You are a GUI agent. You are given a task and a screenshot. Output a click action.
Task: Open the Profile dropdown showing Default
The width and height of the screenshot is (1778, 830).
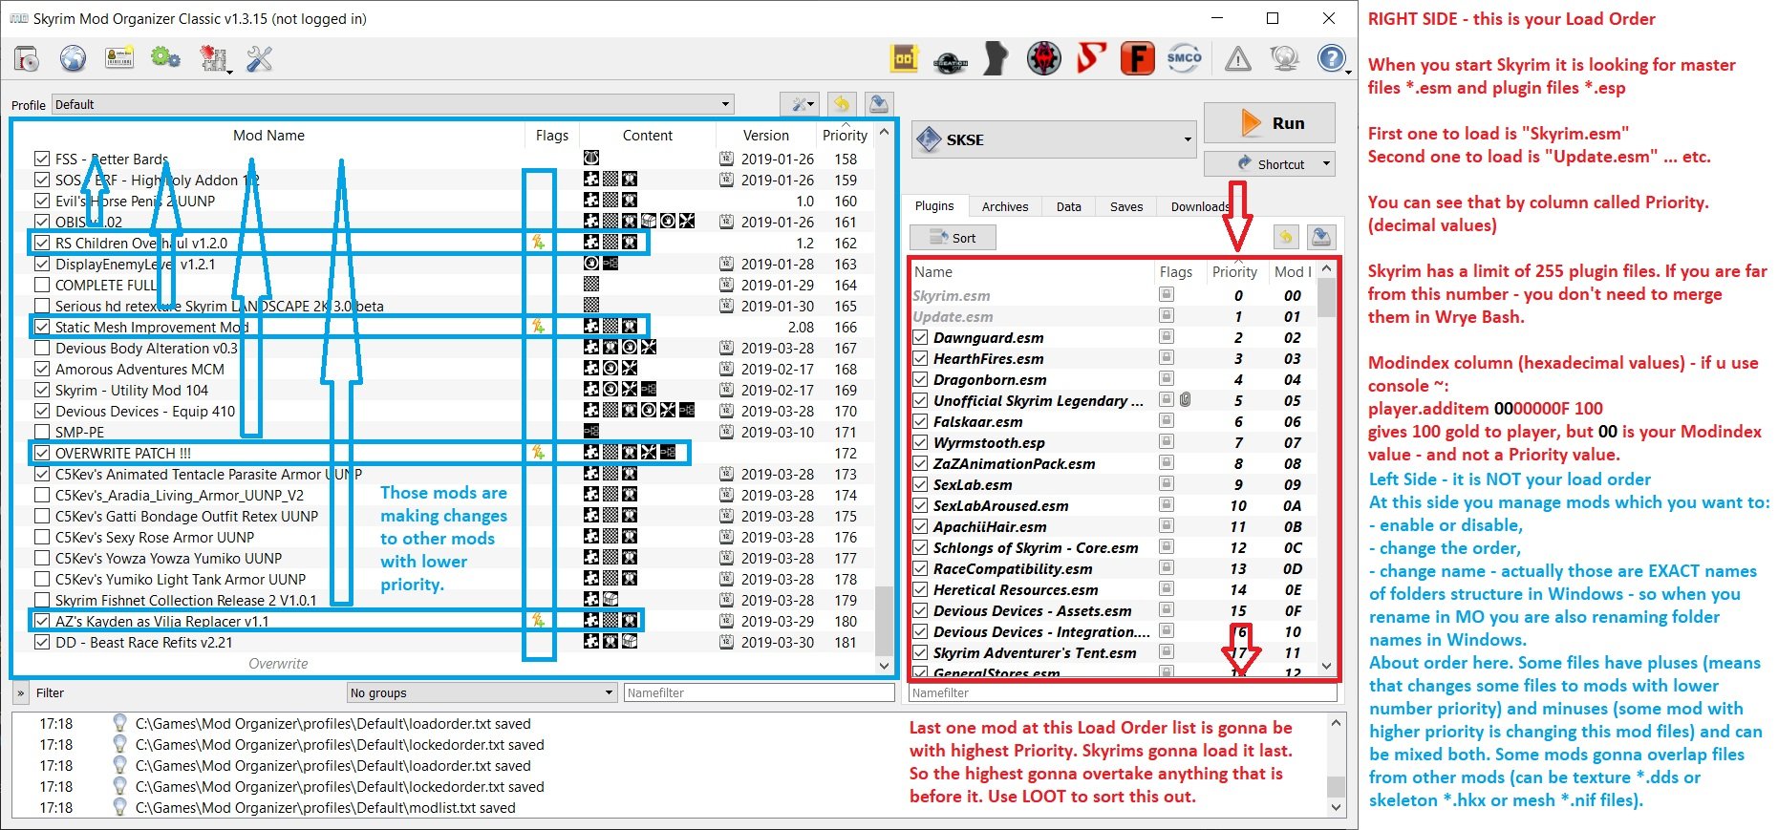pyautogui.click(x=393, y=104)
